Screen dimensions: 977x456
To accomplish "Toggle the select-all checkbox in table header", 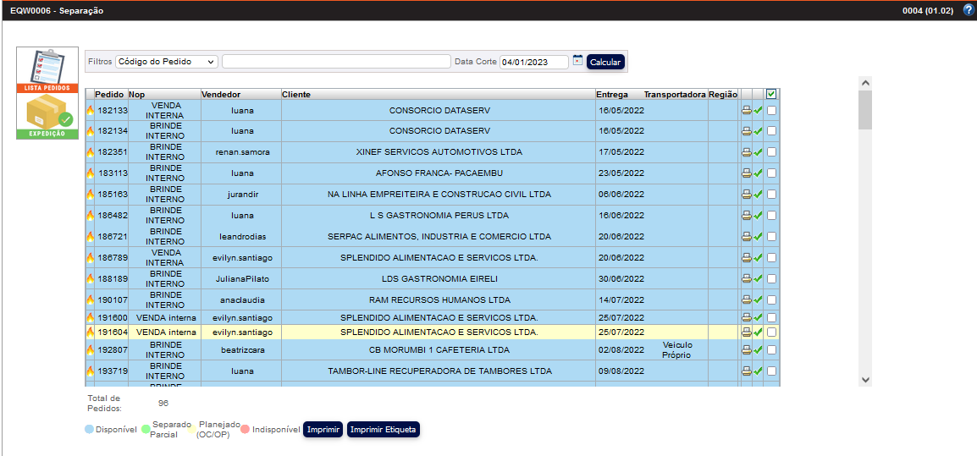I will (771, 94).
